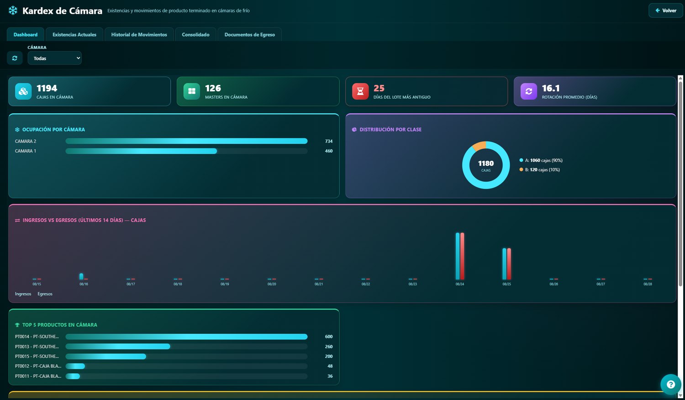685x400 pixels.
Task: Click the boxes icon on Cajas en Cámara card
Action: (x=23, y=91)
